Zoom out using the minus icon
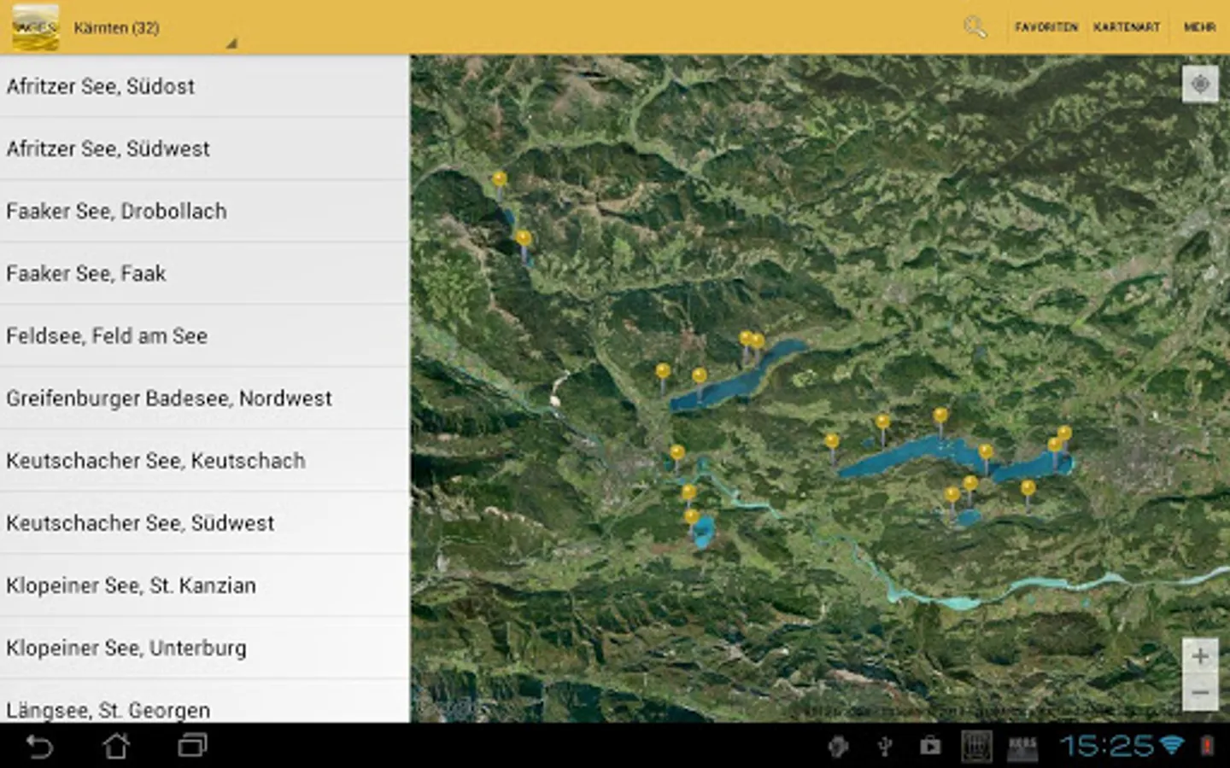 click(x=1199, y=693)
